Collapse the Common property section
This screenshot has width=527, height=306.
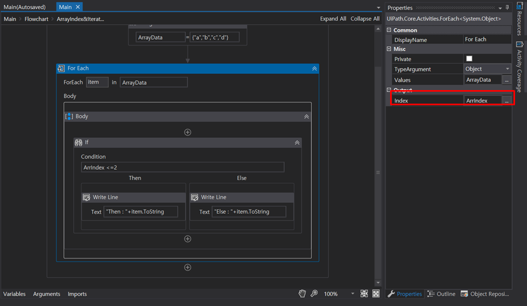[389, 30]
